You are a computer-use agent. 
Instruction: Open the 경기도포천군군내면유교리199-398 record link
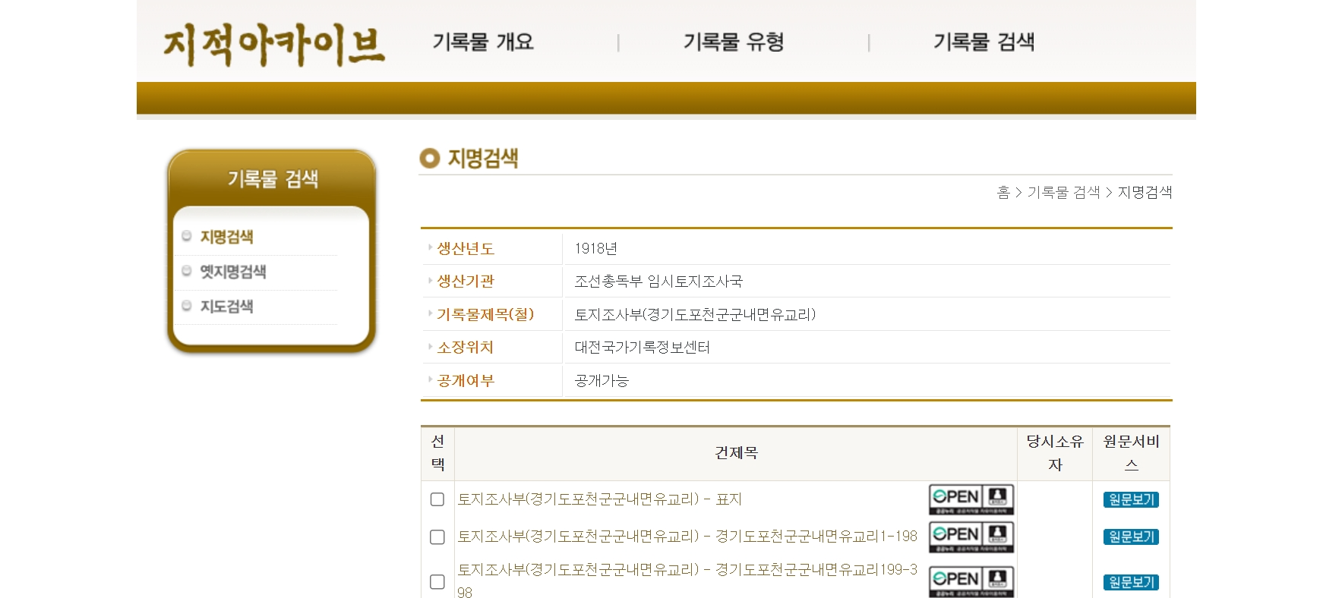tap(687, 581)
